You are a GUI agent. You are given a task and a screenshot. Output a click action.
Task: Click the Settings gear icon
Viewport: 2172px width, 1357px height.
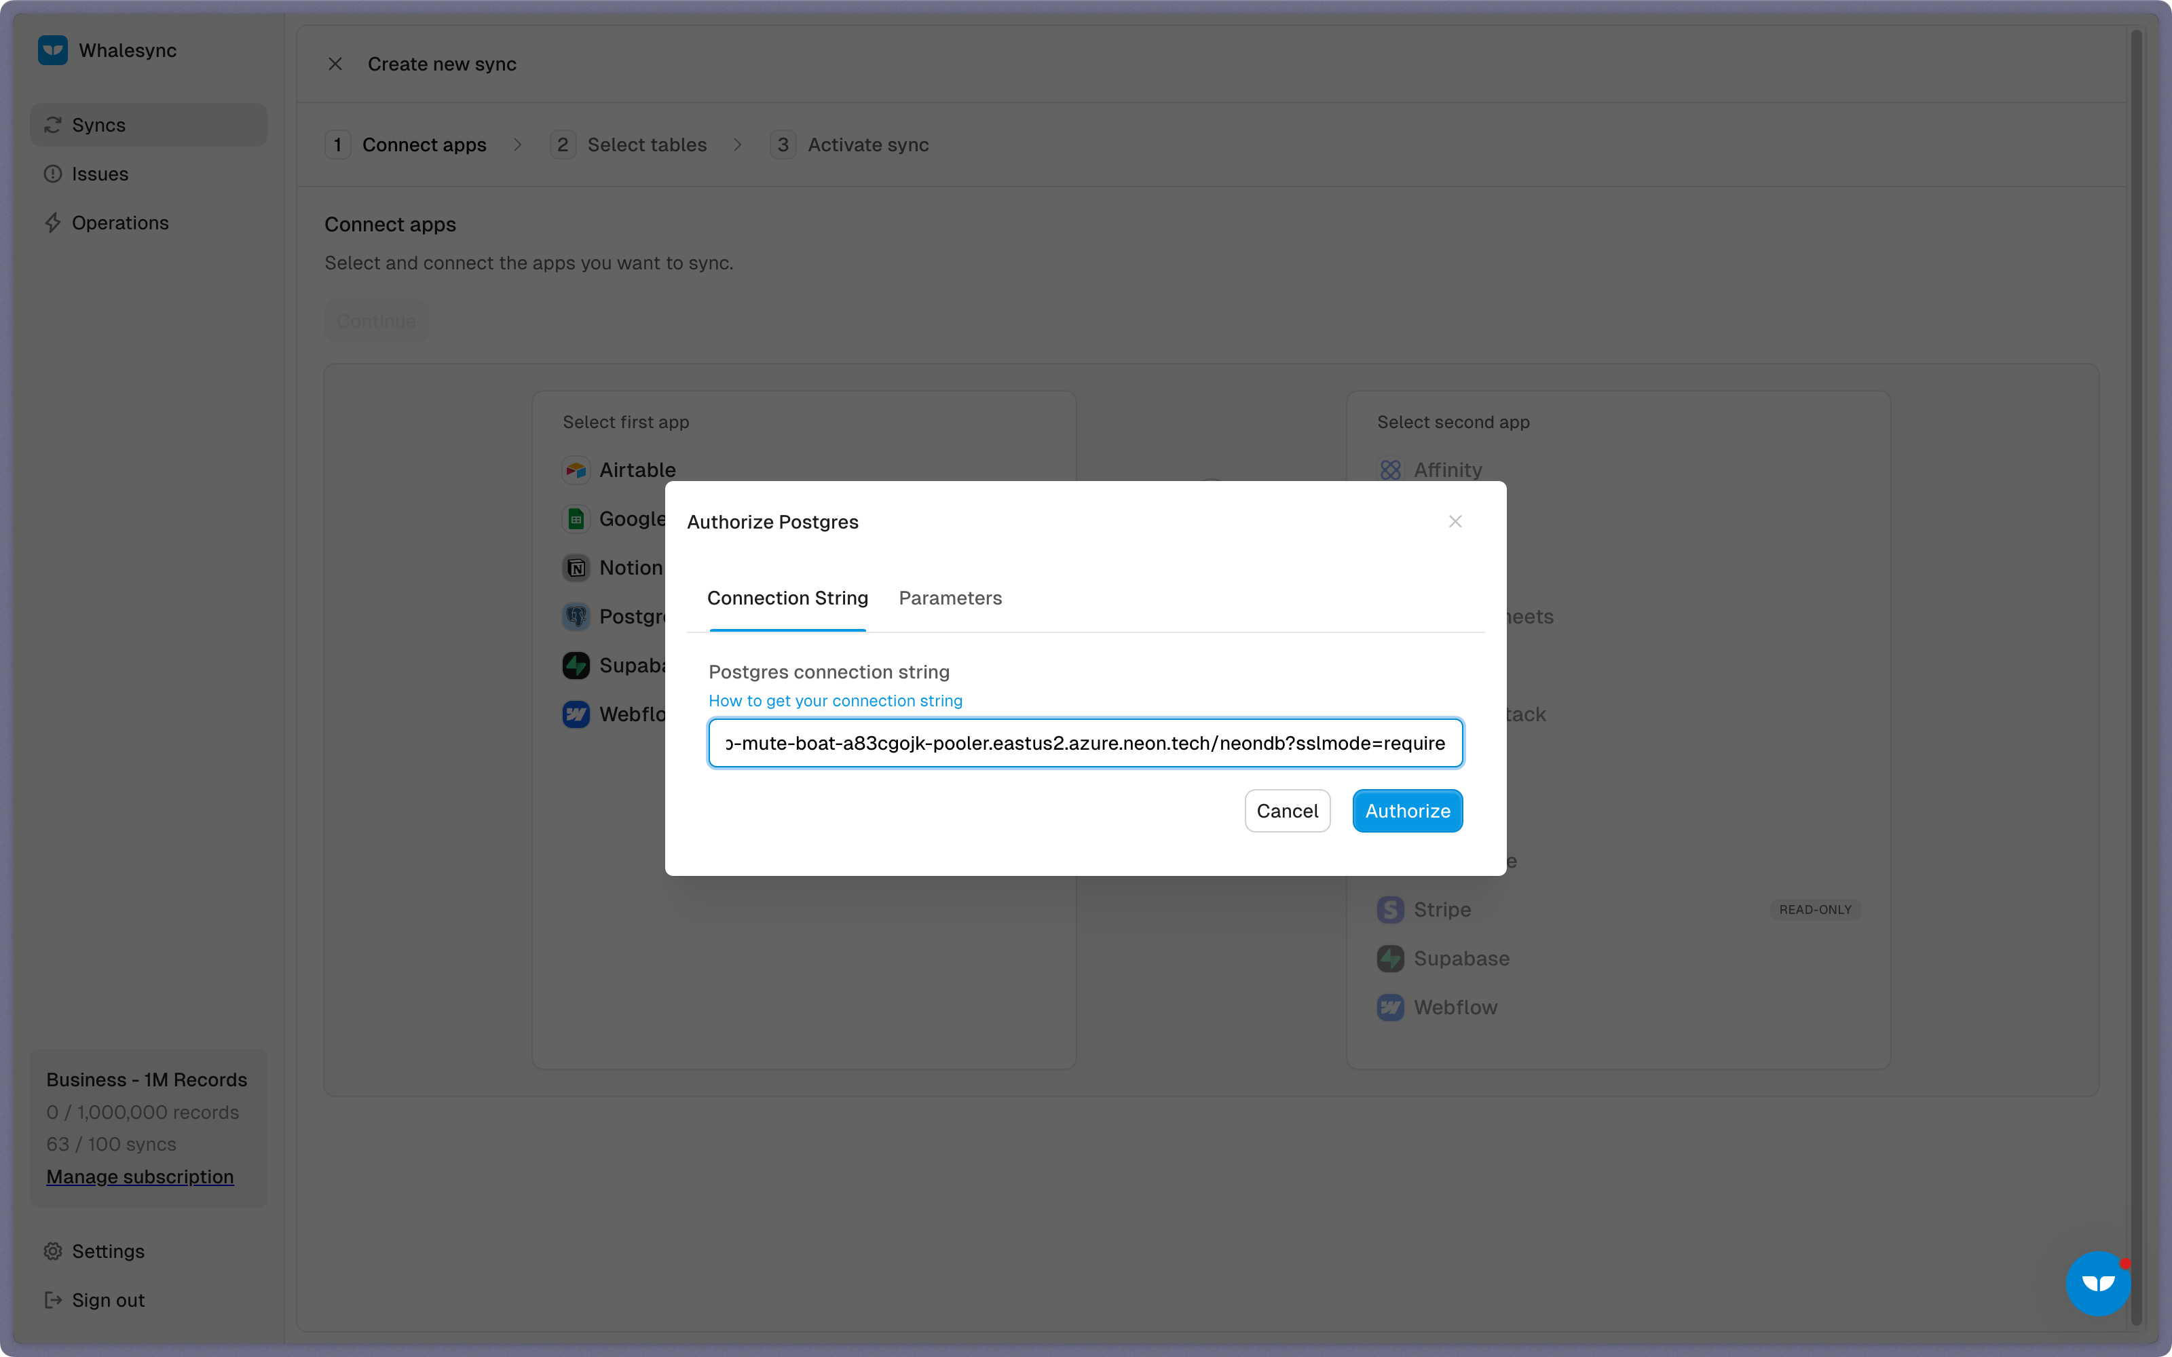(53, 1251)
